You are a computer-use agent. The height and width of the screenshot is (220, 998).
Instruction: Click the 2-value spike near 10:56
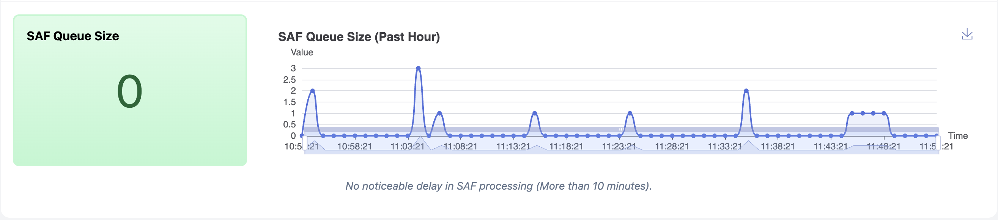pyautogui.click(x=312, y=91)
